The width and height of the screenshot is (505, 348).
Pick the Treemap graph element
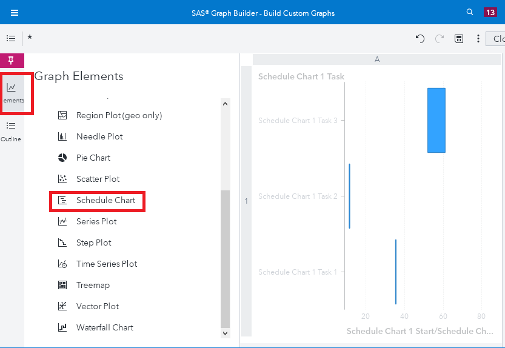(x=93, y=285)
